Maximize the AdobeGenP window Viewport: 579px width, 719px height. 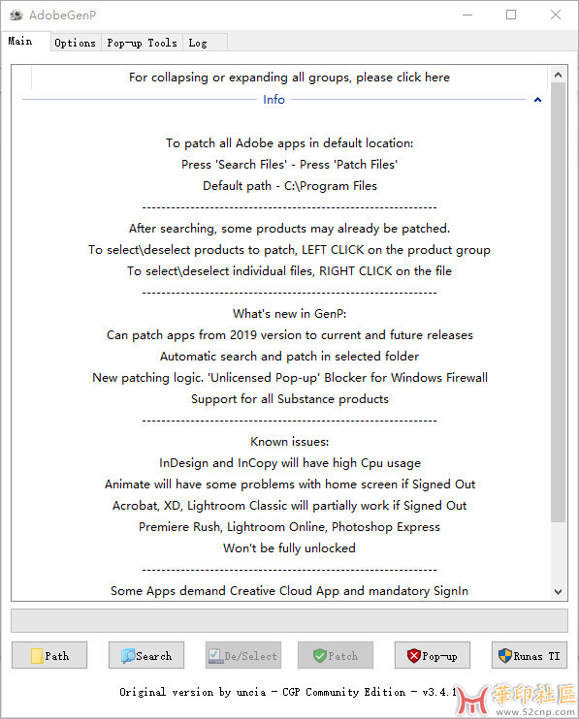(511, 15)
